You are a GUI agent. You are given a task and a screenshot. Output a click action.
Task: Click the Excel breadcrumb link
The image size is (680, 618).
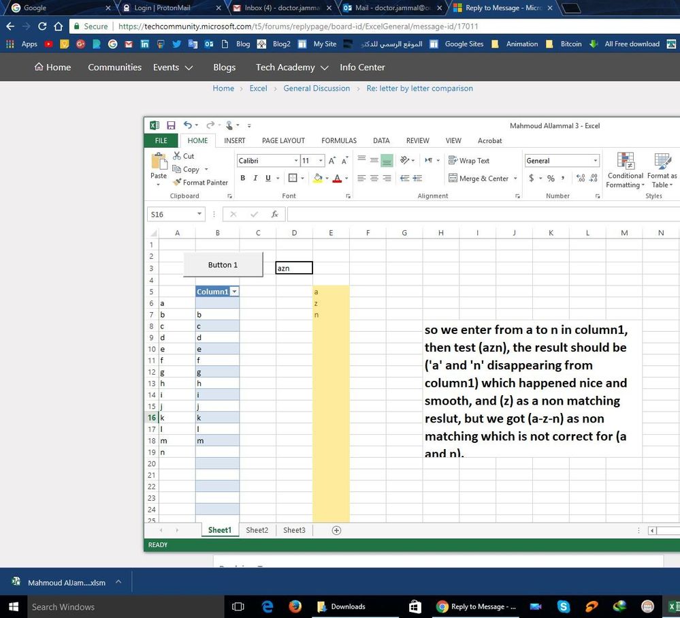pos(258,88)
